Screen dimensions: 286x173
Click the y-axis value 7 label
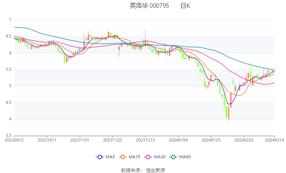[10, 20]
